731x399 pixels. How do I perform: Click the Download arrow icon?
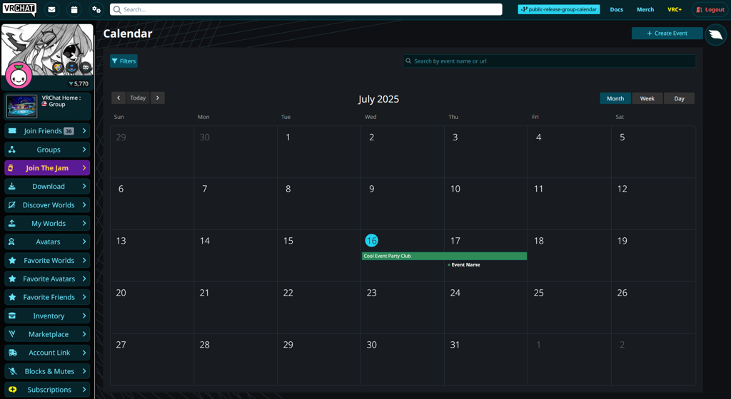tap(12, 187)
